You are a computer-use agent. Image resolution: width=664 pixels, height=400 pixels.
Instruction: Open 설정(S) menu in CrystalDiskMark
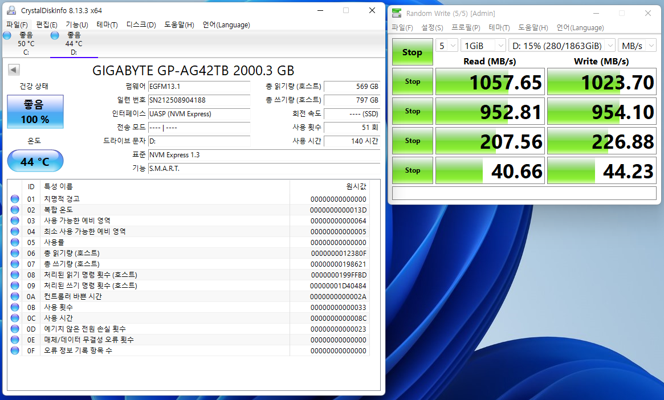432,27
